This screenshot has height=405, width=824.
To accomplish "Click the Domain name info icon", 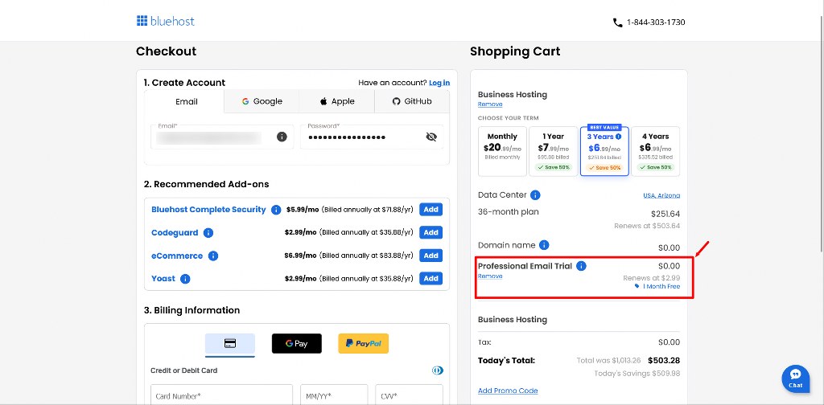I will [x=544, y=245].
